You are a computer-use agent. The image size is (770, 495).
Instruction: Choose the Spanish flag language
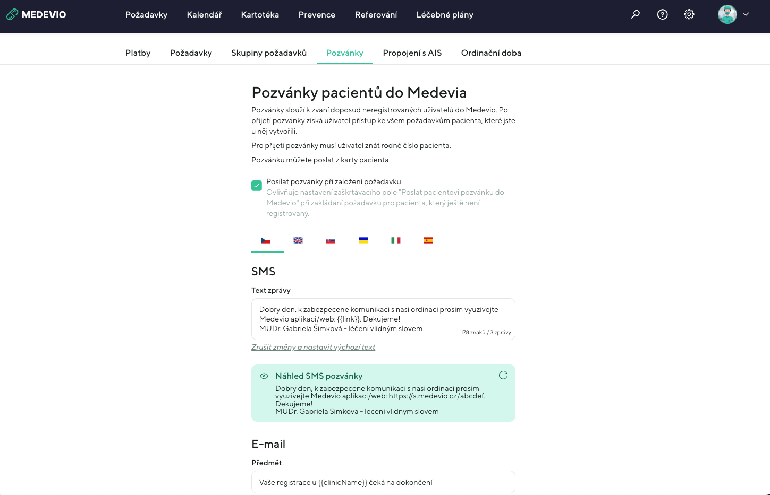point(428,240)
